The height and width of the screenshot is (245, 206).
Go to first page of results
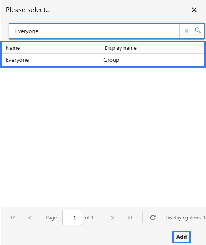point(13,217)
